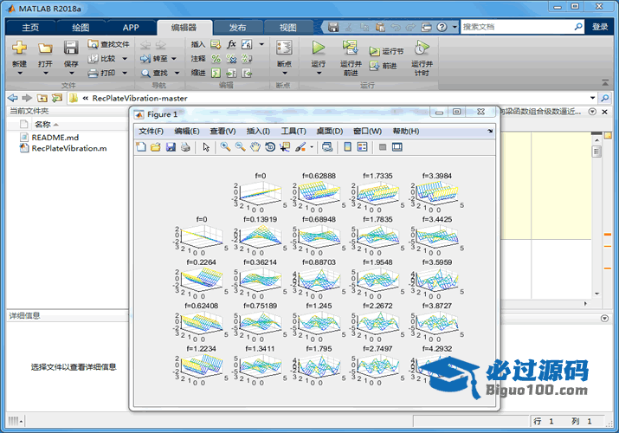The width and height of the screenshot is (619, 433).
Task: Select the zoom out tool in Figure 1
Action: 240,147
